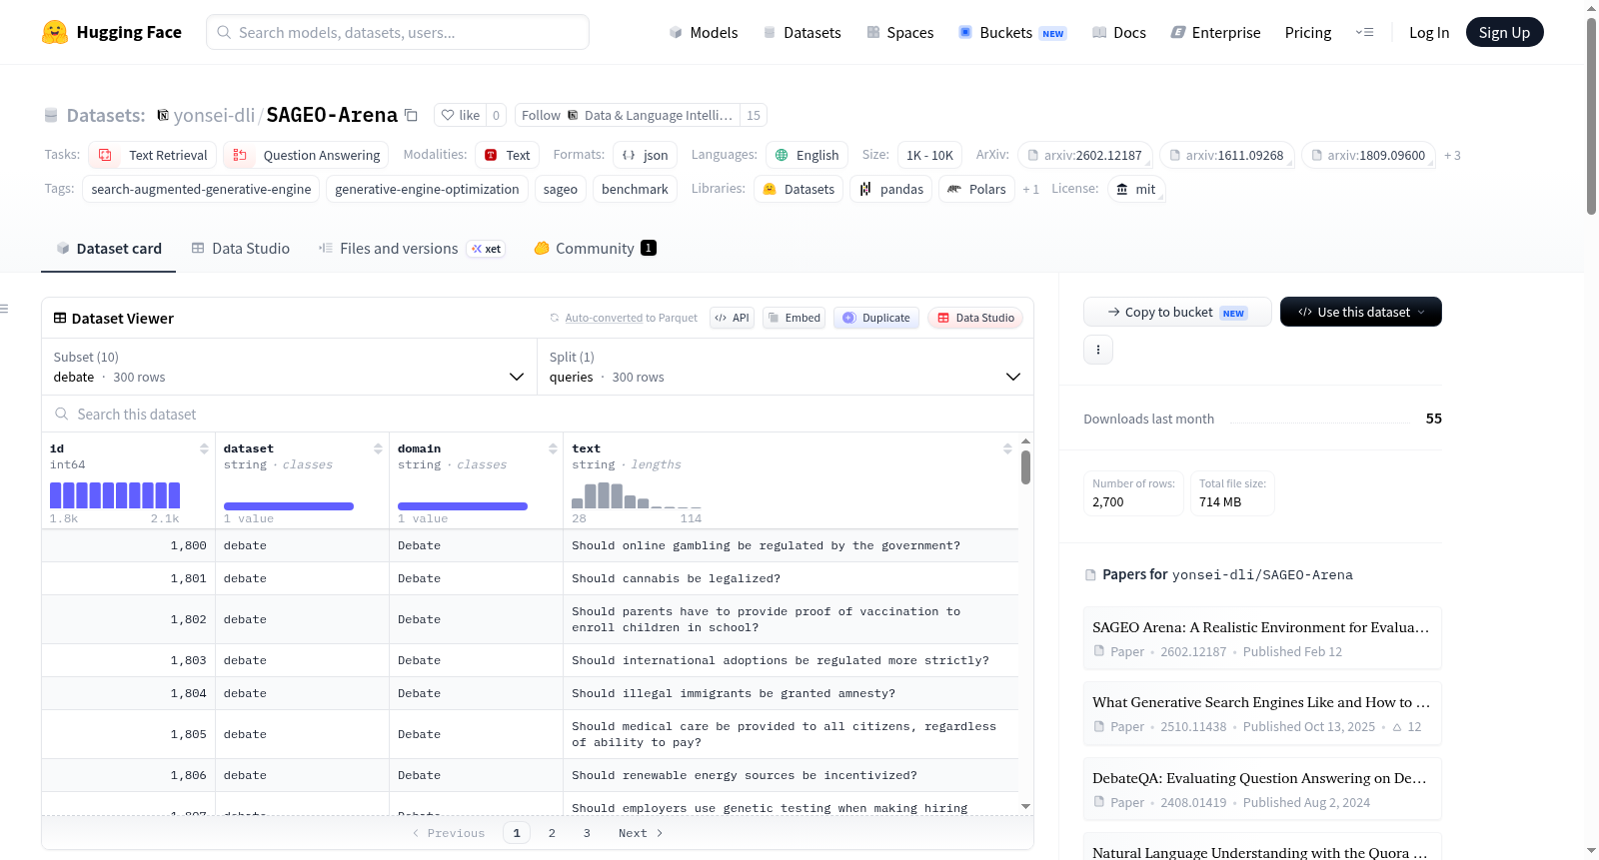This screenshot has height=860, width=1599.
Task: Click the Hugging Face logo icon
Action: pyautogui.click(x=55, y=32)
